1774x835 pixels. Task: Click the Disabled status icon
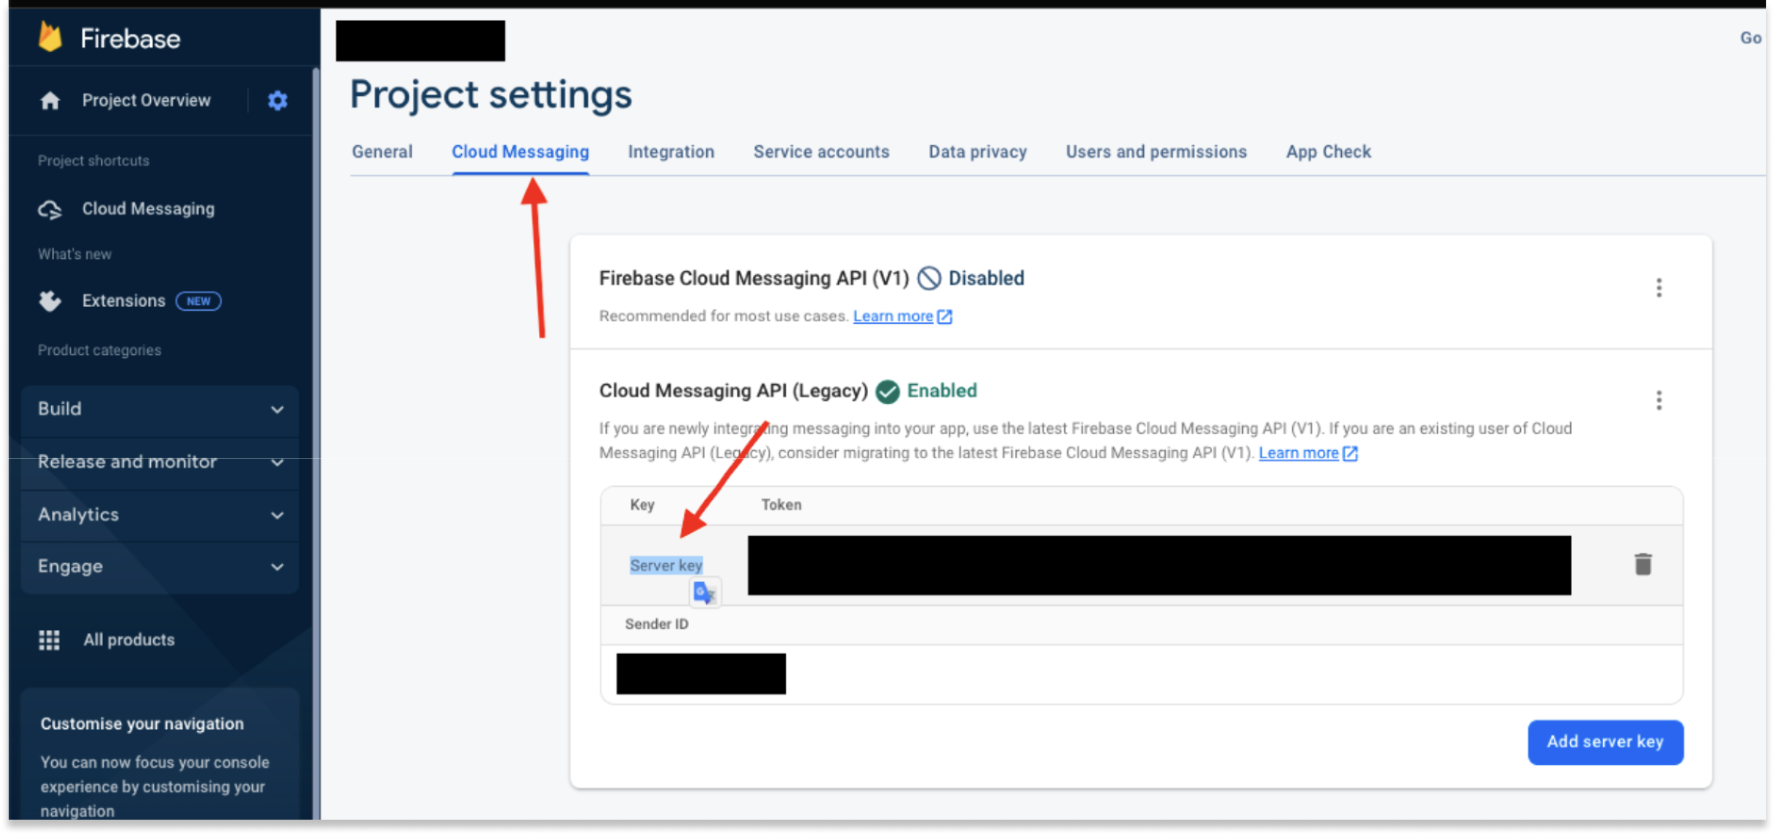pos(929,278)
